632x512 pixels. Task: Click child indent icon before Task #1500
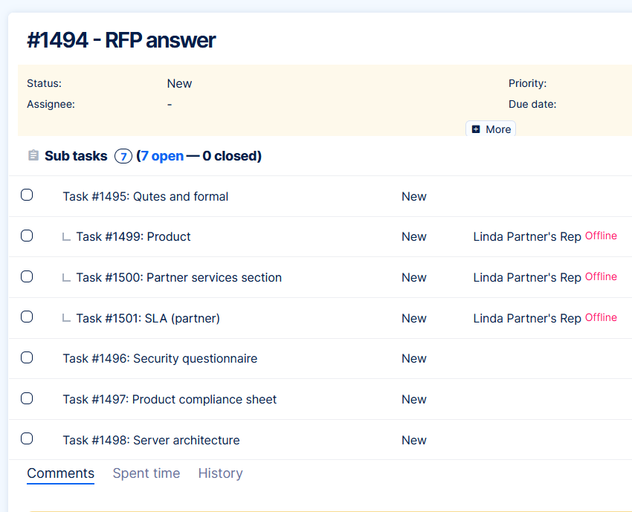pos(67,278)
